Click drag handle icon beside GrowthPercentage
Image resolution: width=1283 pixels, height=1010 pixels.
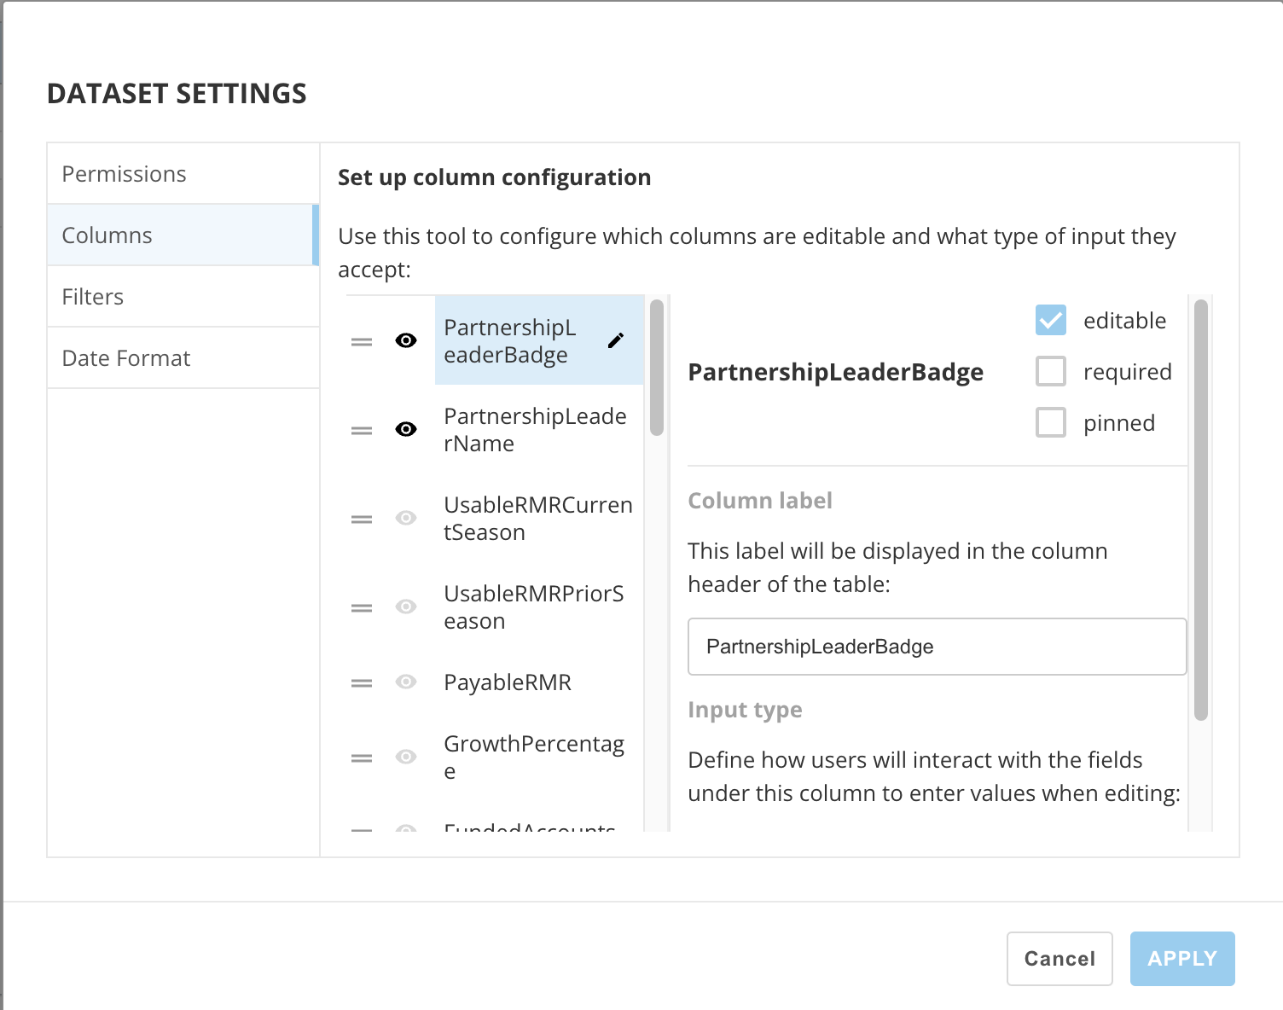[x=362, y=757]
